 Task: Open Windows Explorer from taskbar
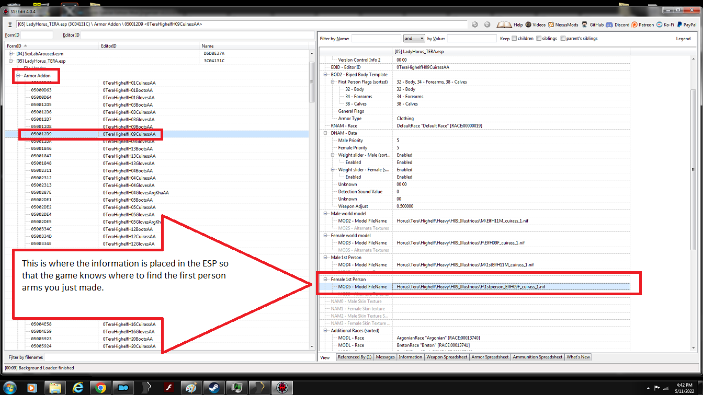(x=55, y=388)
